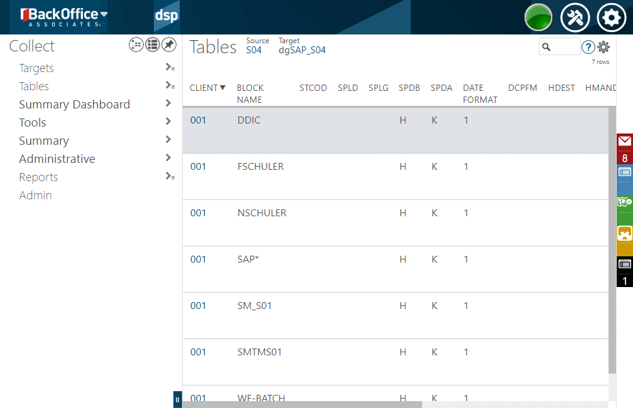Expand the Summary Dashboard menu chevron
Image resolution: width=633 pixels, height=408 pixels.
[x=168, y=103]
